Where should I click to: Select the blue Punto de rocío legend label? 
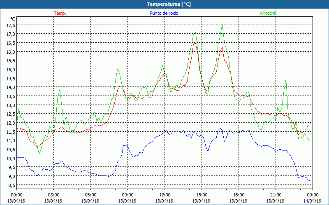tap(164, 13)
